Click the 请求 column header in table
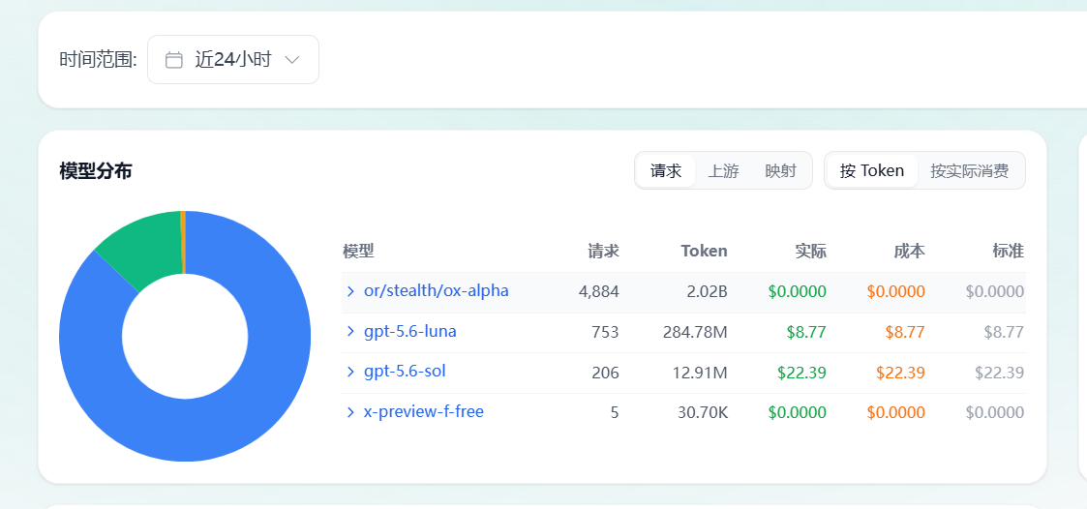 click(603, 251)
